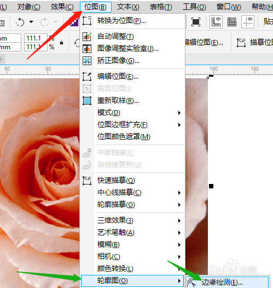Click the upper 111.1 scale percentage field

tap(36, 38)
